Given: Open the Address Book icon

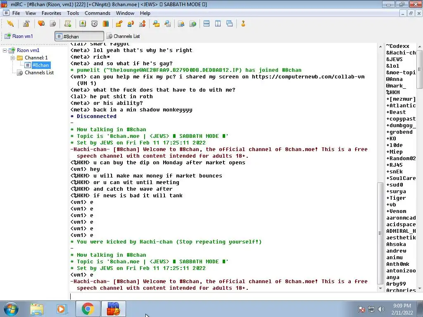Looking at the screenshot, I should click(x=83, y=24).
